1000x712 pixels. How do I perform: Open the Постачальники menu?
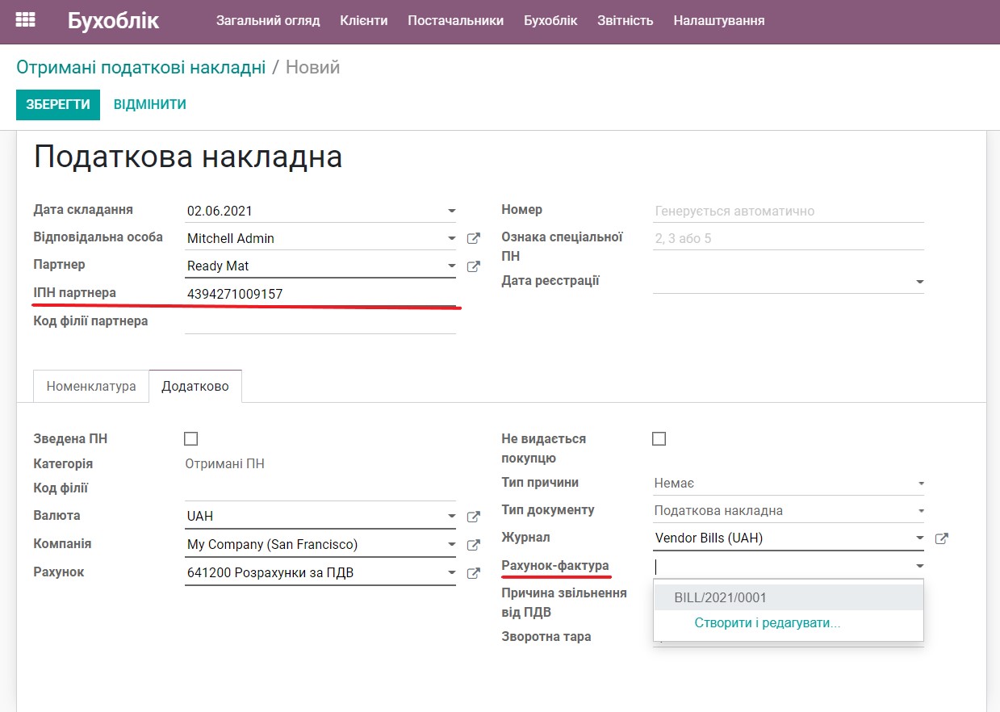point(455,21)
